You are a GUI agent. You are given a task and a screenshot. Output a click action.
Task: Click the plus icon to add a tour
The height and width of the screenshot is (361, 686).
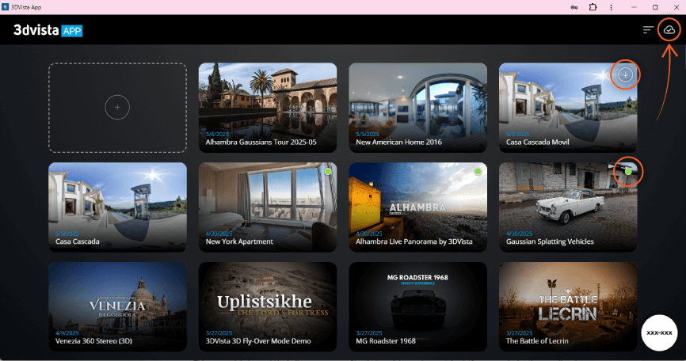pyautogui.click(x=117, y=107)
